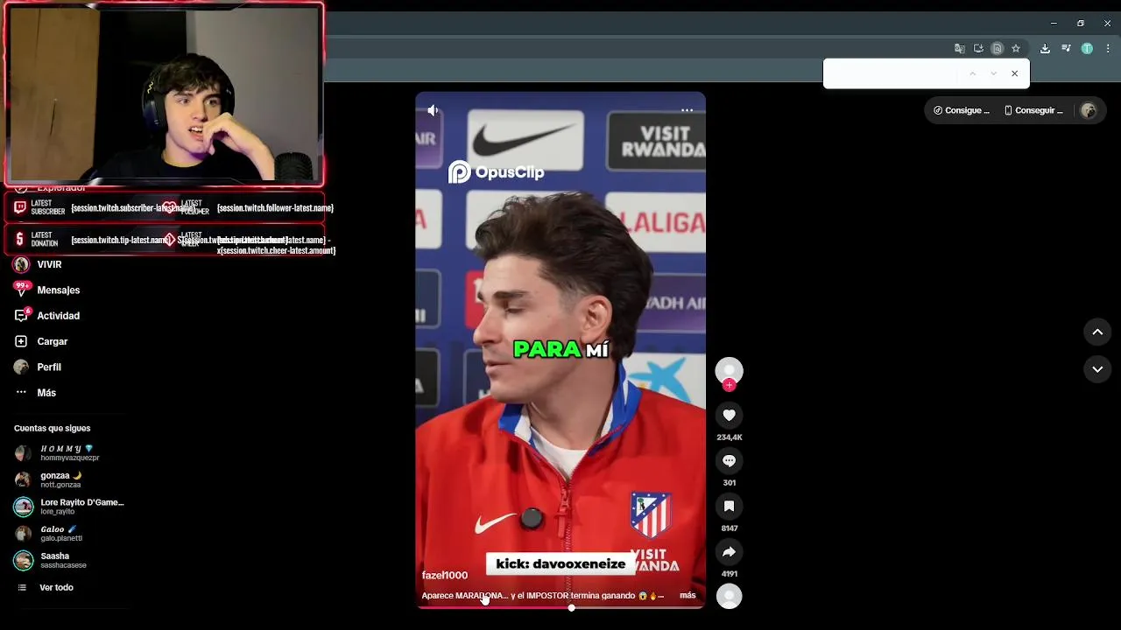Image resolution: width=1121 pixels, height=630 pixels.
Task: Click the 8147 saves count
Action: (x=729, y=528)
